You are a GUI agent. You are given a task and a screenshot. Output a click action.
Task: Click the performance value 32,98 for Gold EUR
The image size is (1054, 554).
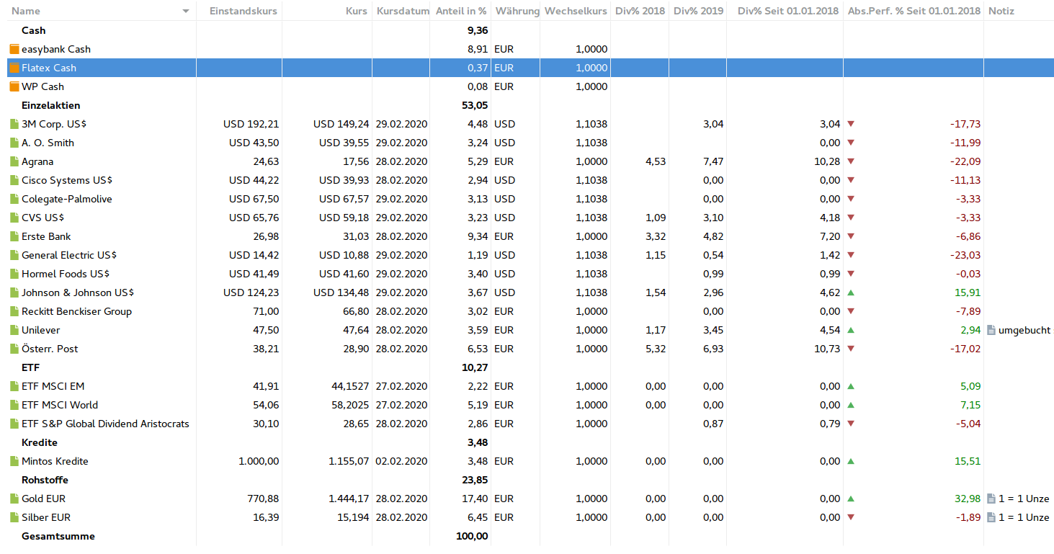[968, 499]
